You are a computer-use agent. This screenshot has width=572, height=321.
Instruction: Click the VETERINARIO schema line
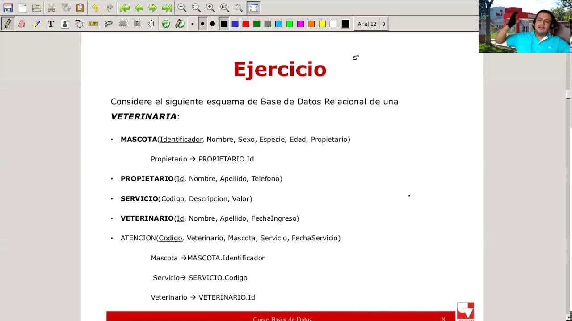[x=210, y=218]
